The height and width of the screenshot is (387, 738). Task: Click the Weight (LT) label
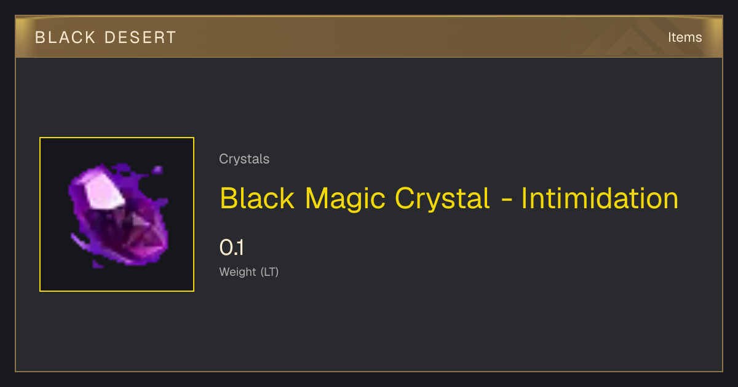tap(249, 272)
